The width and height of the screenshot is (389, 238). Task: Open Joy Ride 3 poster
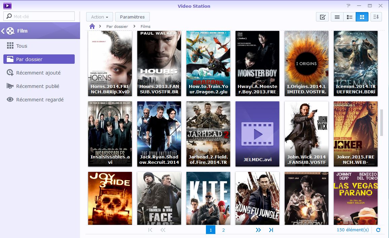pos(110,198)
